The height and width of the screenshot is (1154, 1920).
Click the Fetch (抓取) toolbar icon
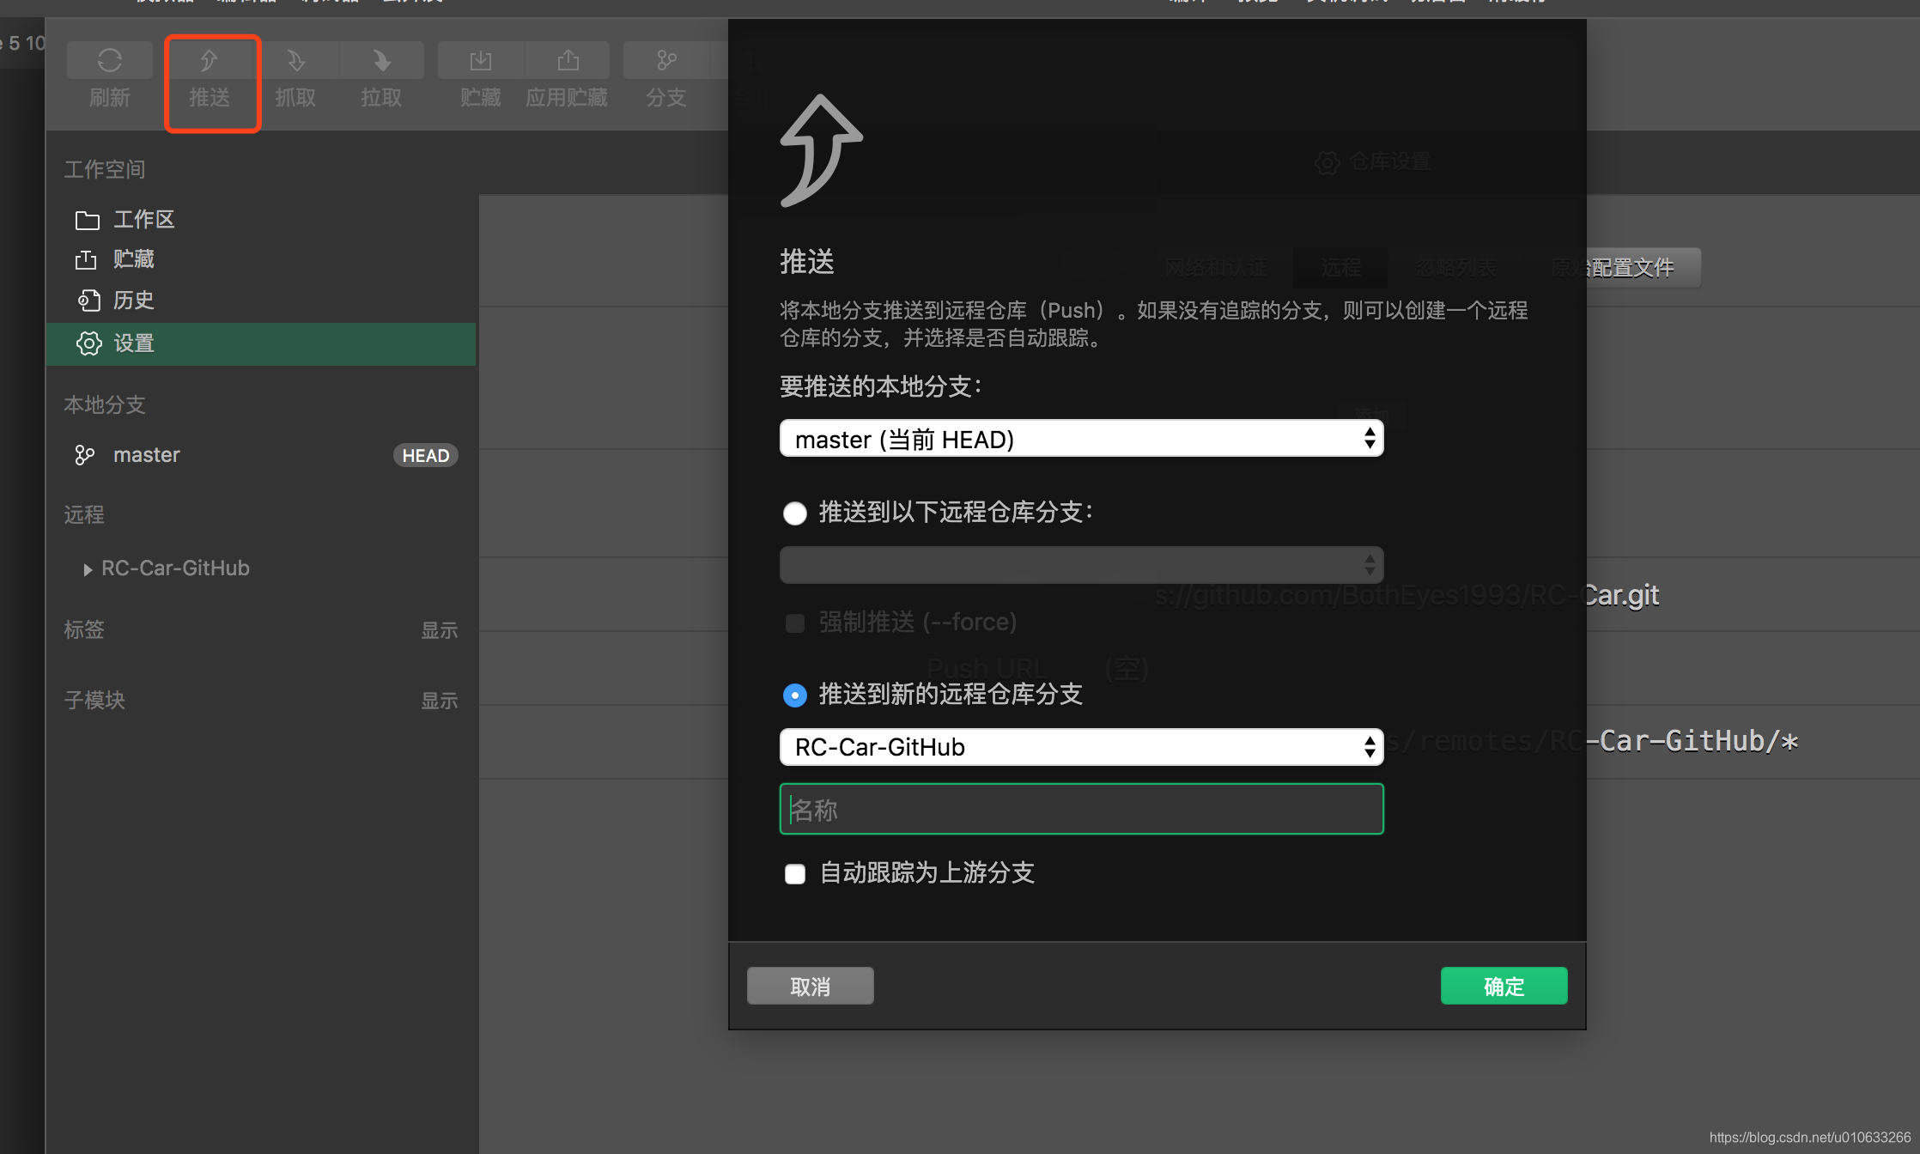tap(295, 61)
